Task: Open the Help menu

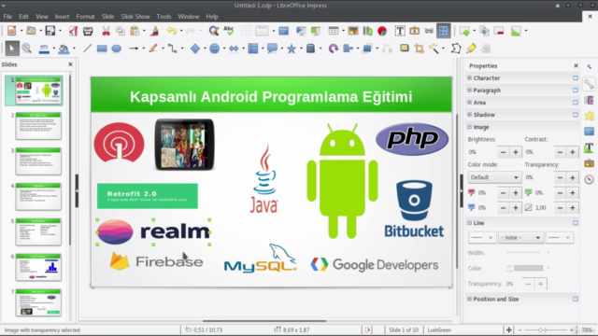Action: coord(212,17)
